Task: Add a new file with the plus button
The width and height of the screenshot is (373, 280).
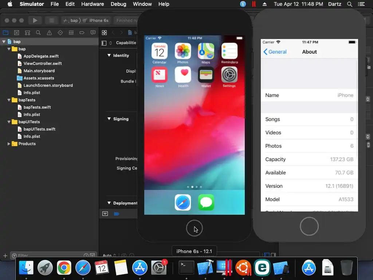Action: pyautogui.click(x=5, y=256)
